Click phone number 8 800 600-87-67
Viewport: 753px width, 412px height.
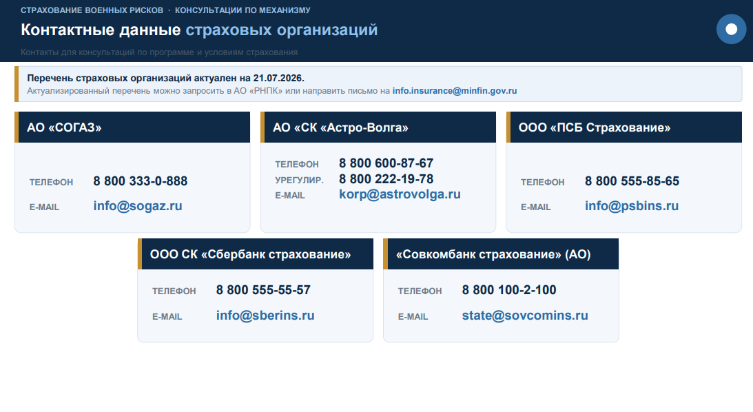coord(386,163)
